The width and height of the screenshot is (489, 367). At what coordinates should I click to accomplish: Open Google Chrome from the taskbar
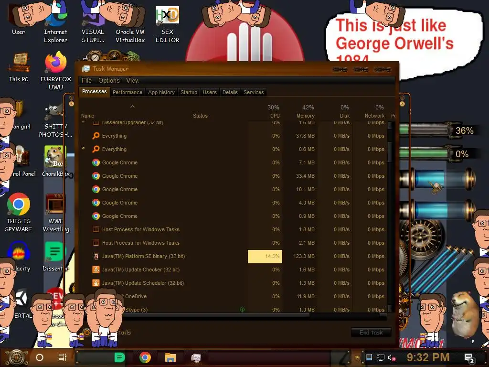[x=145, y=357]
